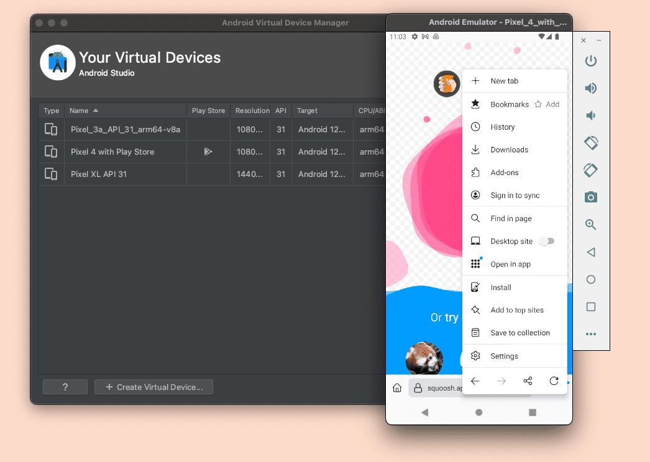Image resolution: width=650 pixels, height=462 pixels.
Task: Take a screenshot with the camera icon
Action: (x=590, y=197)
